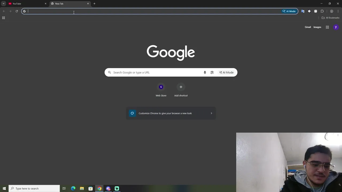The image size is (342, 192).
Task: Close the YouTube tab
Action: point(45,3)
